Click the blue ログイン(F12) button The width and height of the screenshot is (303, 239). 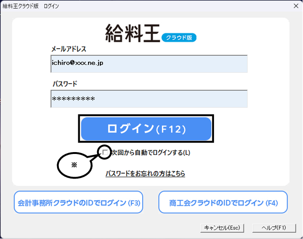(146, 129)
